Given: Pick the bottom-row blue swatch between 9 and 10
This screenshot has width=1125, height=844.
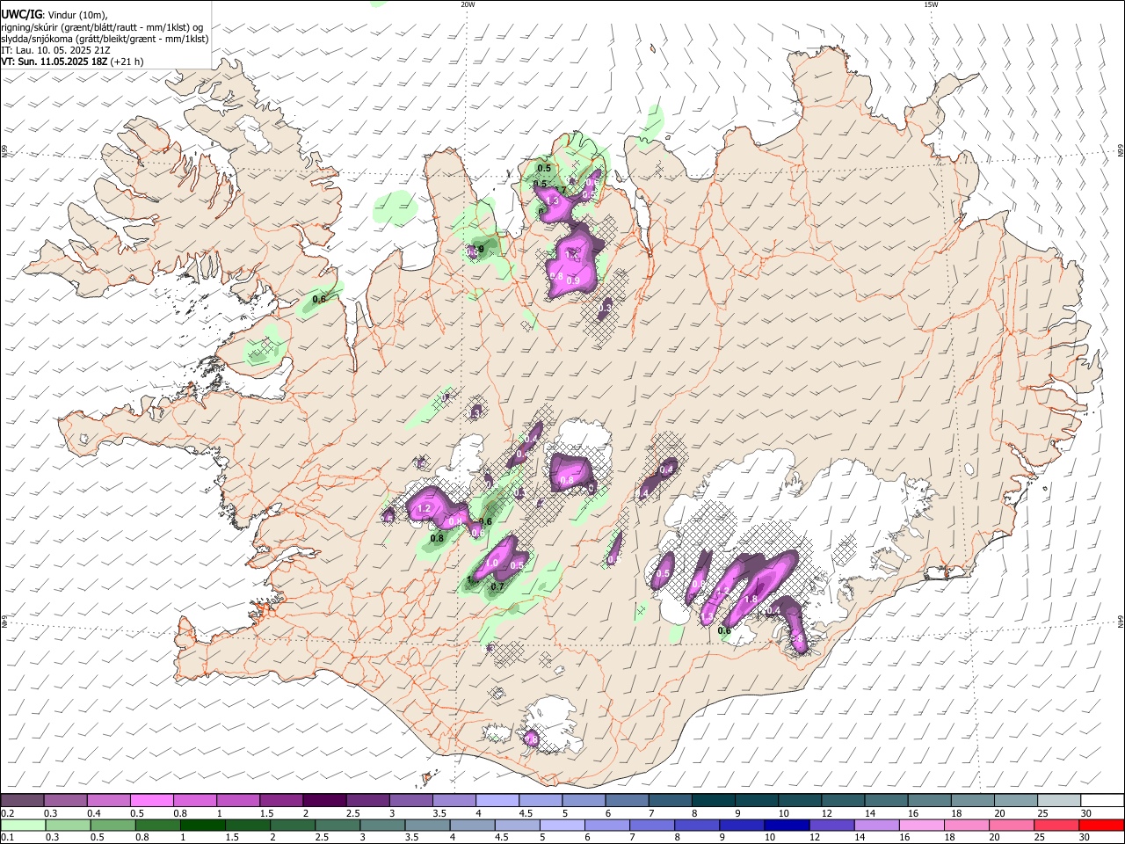Looking at the screenshot, I should (741, 826).
